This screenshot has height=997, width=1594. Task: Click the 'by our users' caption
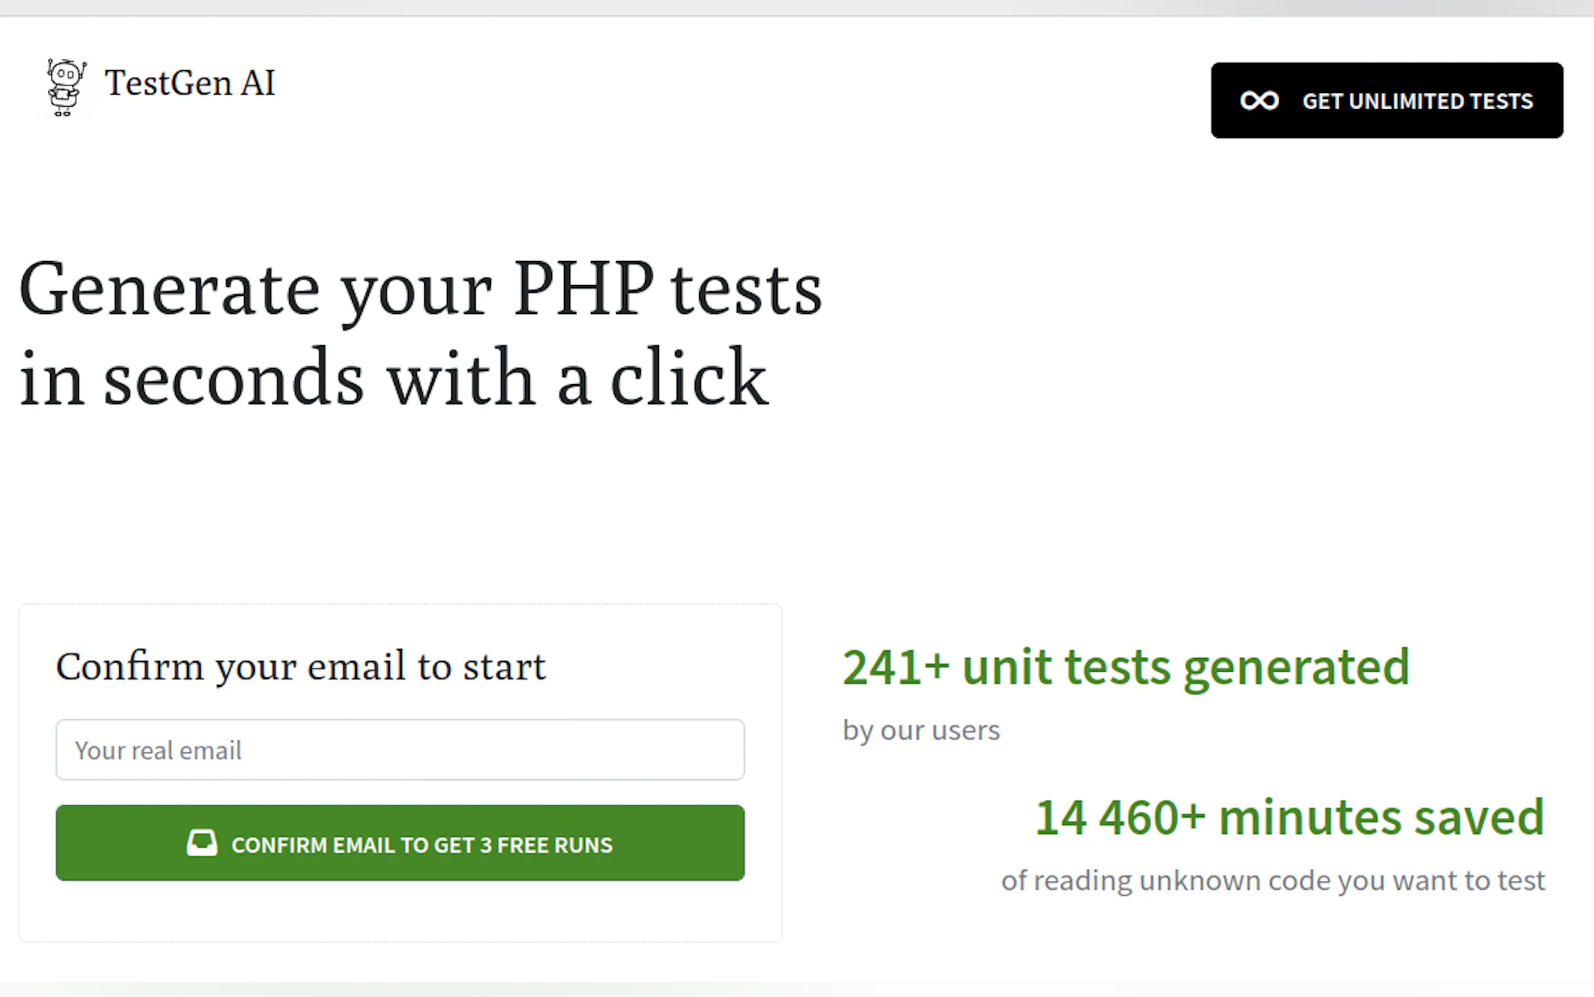921,731
